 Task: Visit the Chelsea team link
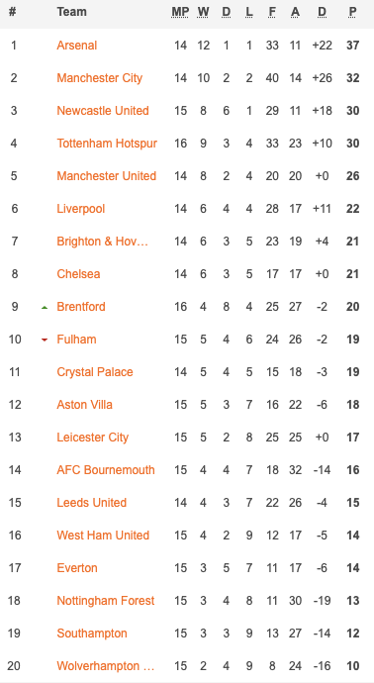click(x=78, y=274)
